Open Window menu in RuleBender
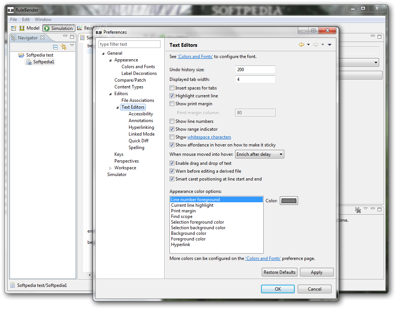 click(x=43, y=19)
